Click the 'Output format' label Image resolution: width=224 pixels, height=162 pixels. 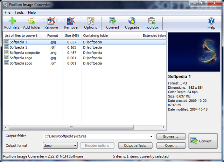[16, 146]
